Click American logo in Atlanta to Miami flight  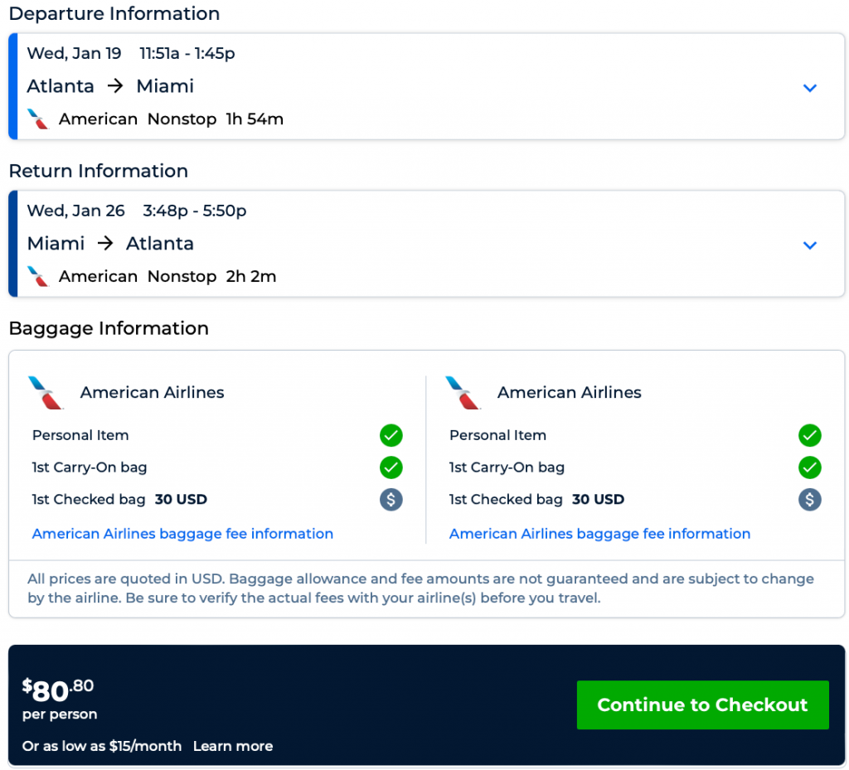38,119
